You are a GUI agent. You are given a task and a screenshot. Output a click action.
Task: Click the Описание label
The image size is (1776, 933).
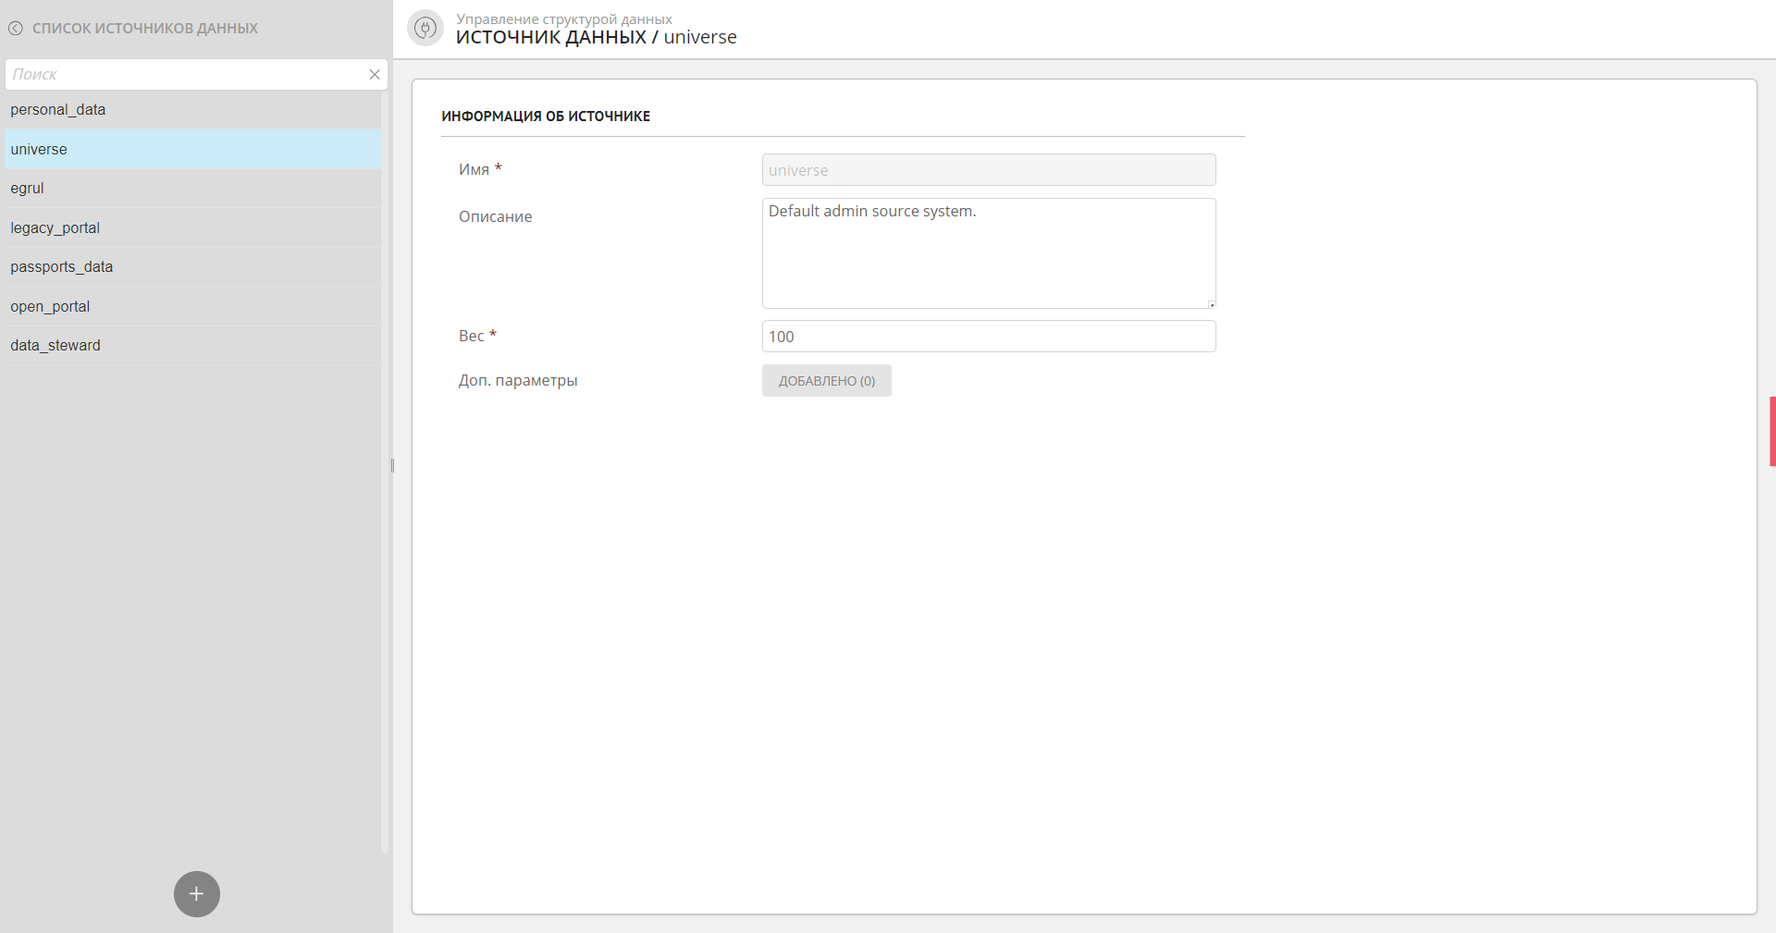click(496, 216)
